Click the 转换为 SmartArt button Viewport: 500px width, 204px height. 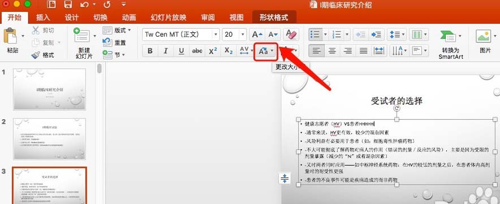pyautogui.click(x=451, y=45)
